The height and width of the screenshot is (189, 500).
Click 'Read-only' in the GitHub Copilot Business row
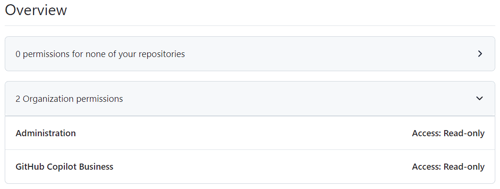coord(464,167)
